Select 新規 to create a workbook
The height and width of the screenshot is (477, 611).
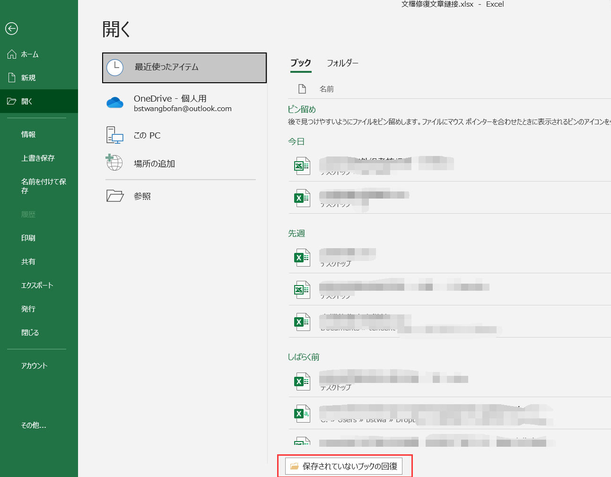click(x=28, y=78)
